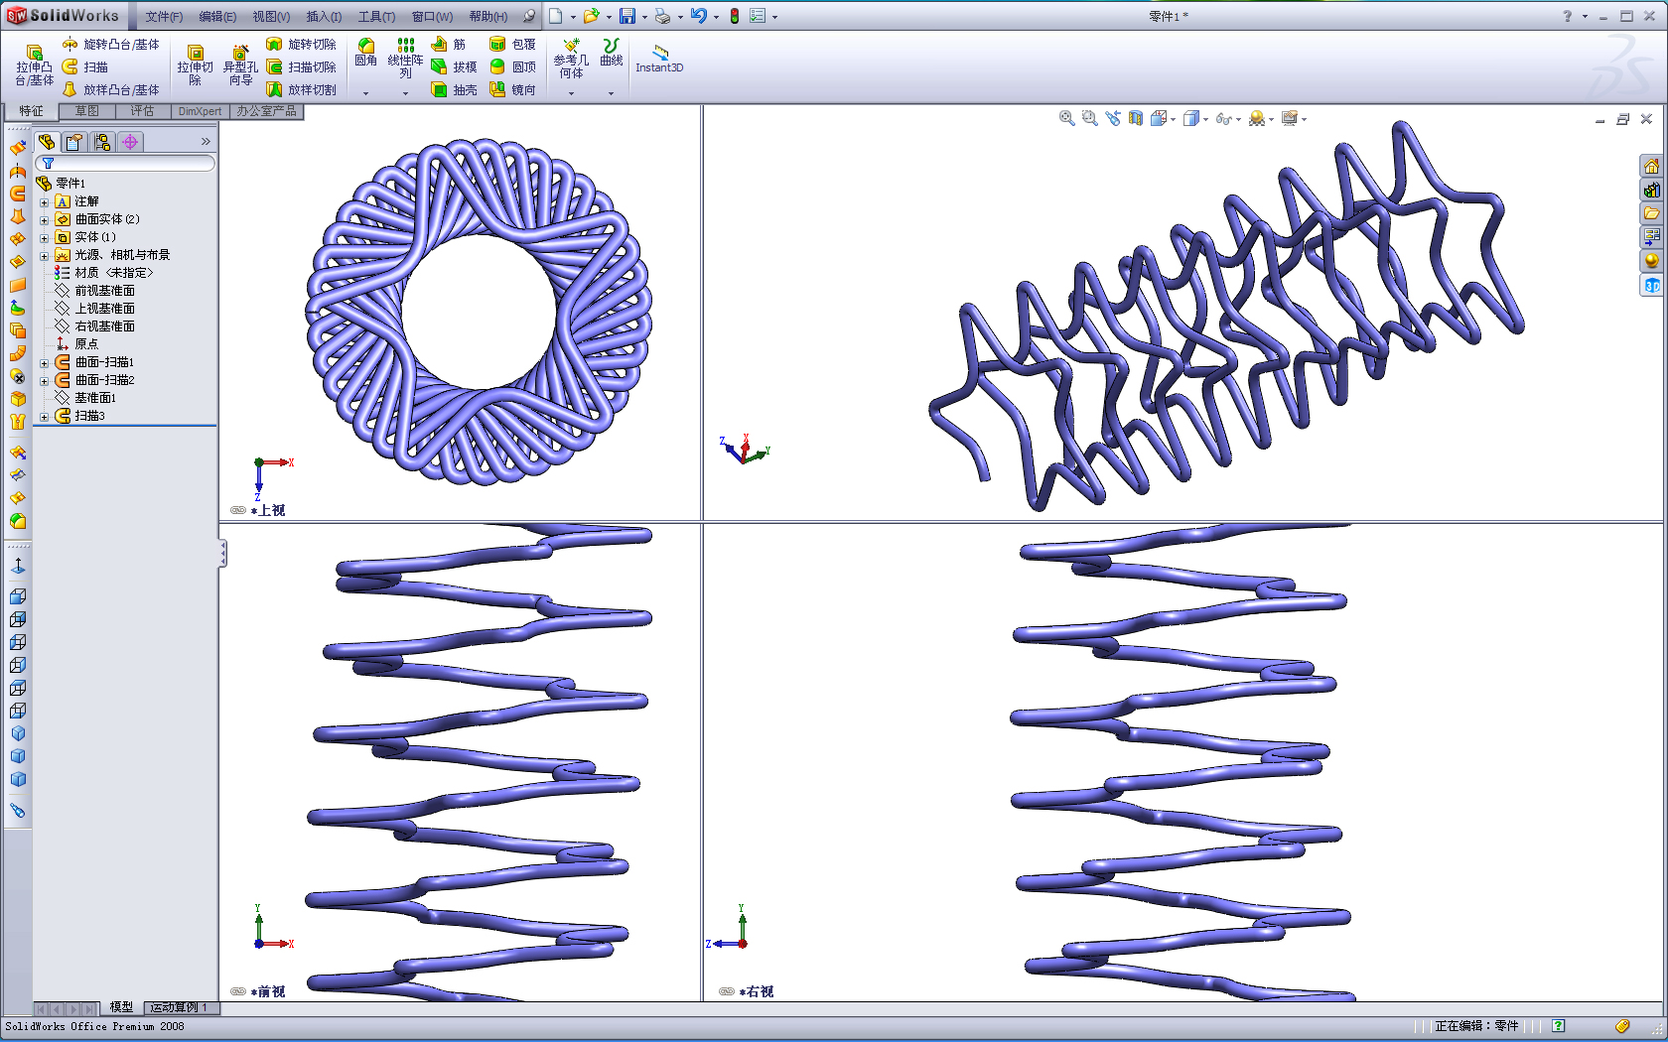Click the Dome (圆顶) tool

(513, 67)
